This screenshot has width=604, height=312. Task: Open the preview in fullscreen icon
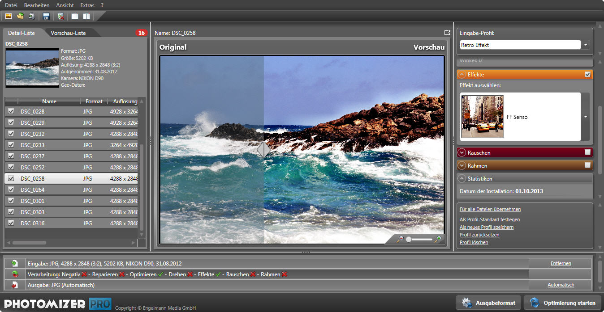(x=447, y=33)
